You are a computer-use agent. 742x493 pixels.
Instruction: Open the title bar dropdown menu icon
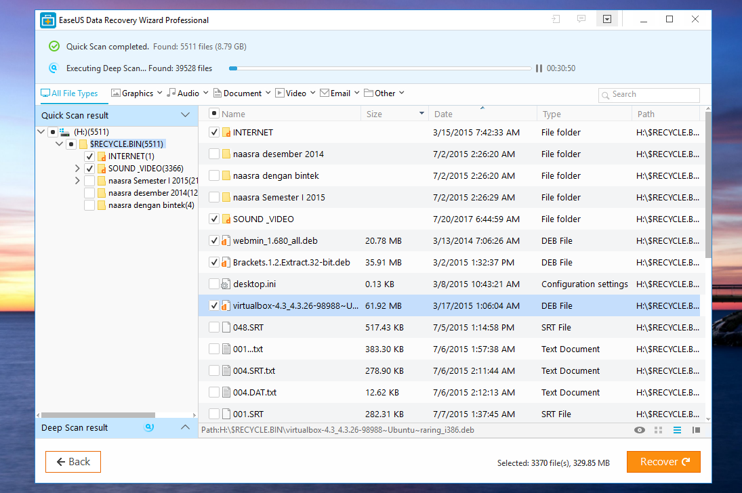[607, 20]
